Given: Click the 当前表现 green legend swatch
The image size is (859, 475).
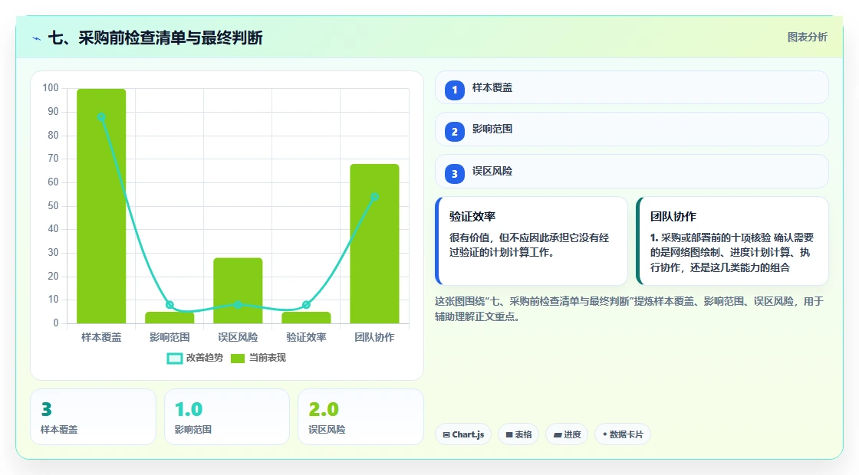Looking at the screenshot, I should [x=237, y=359].
